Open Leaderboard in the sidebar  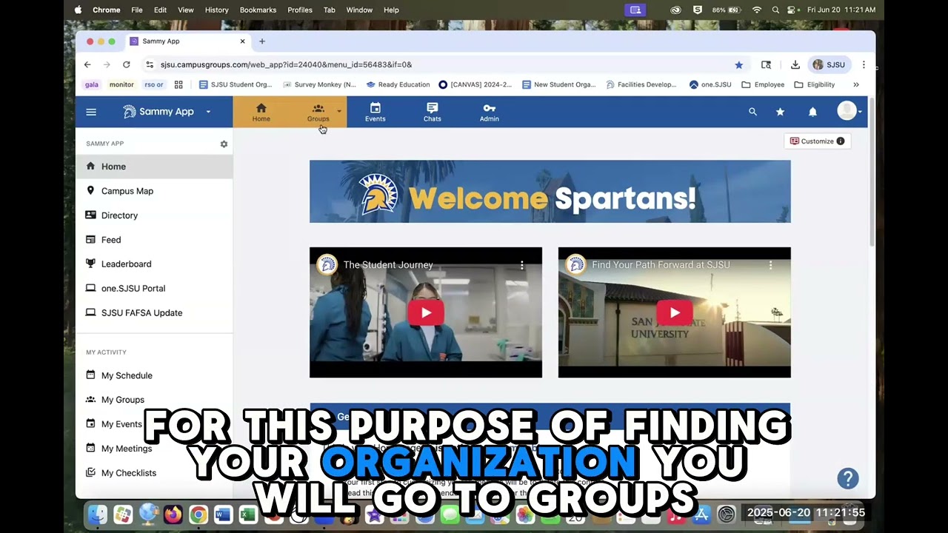(x=154, y=264)
